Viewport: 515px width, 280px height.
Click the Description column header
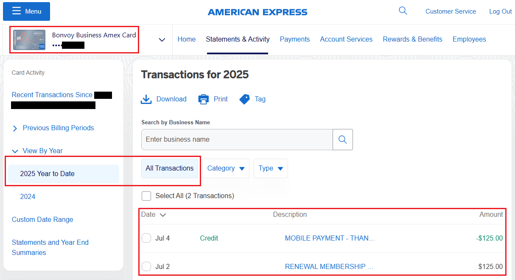click(x=290, y=215)
